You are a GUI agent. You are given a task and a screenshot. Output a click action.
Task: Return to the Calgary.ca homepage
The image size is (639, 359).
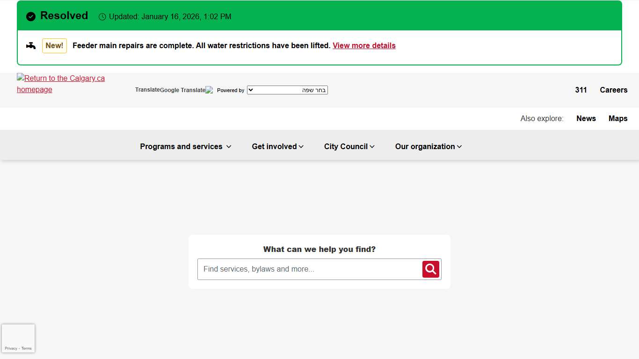(61, 84)
